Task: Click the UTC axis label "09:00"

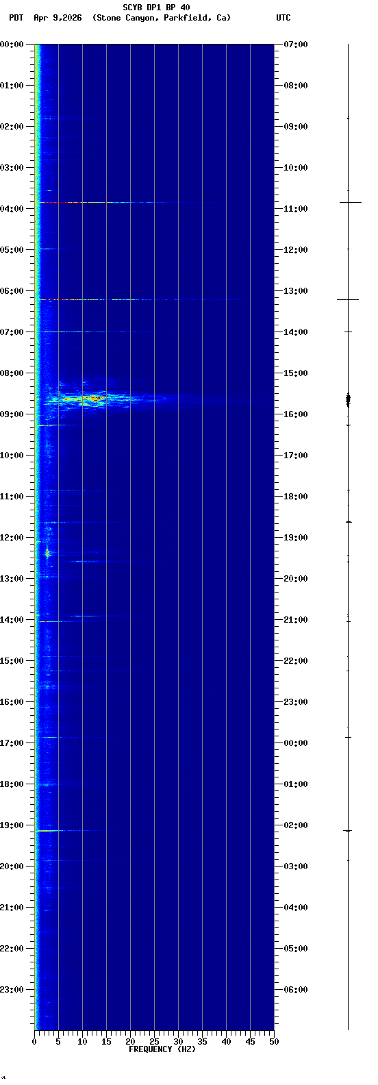Action: pos(296,127)
